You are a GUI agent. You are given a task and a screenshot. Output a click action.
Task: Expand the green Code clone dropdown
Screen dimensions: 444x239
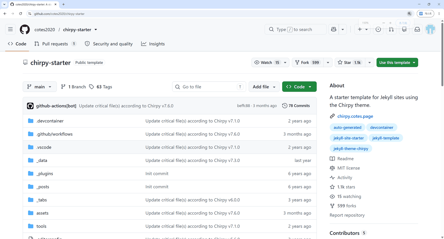coord(299,87)
